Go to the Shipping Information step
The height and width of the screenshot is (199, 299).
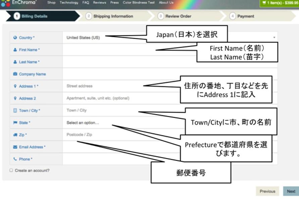(114, 16)
